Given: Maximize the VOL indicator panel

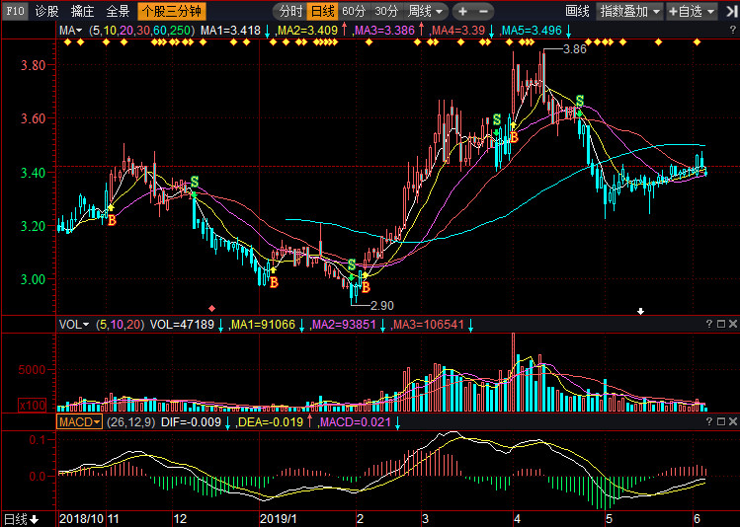Looking at the screenshot, I should point(720,324).
